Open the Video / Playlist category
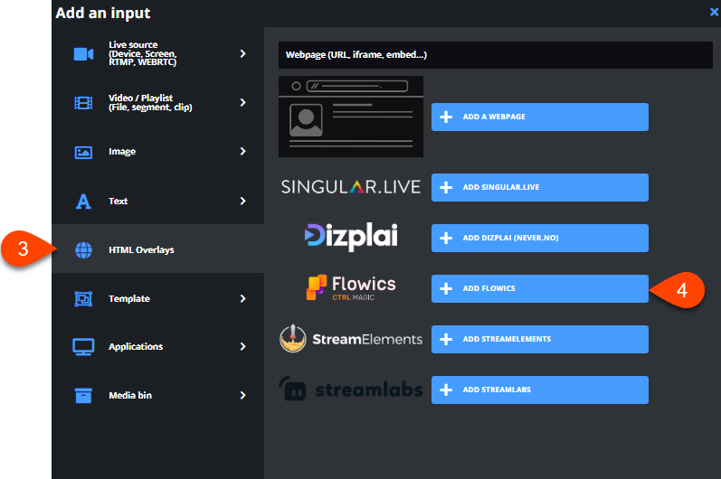 pos(157,102)
